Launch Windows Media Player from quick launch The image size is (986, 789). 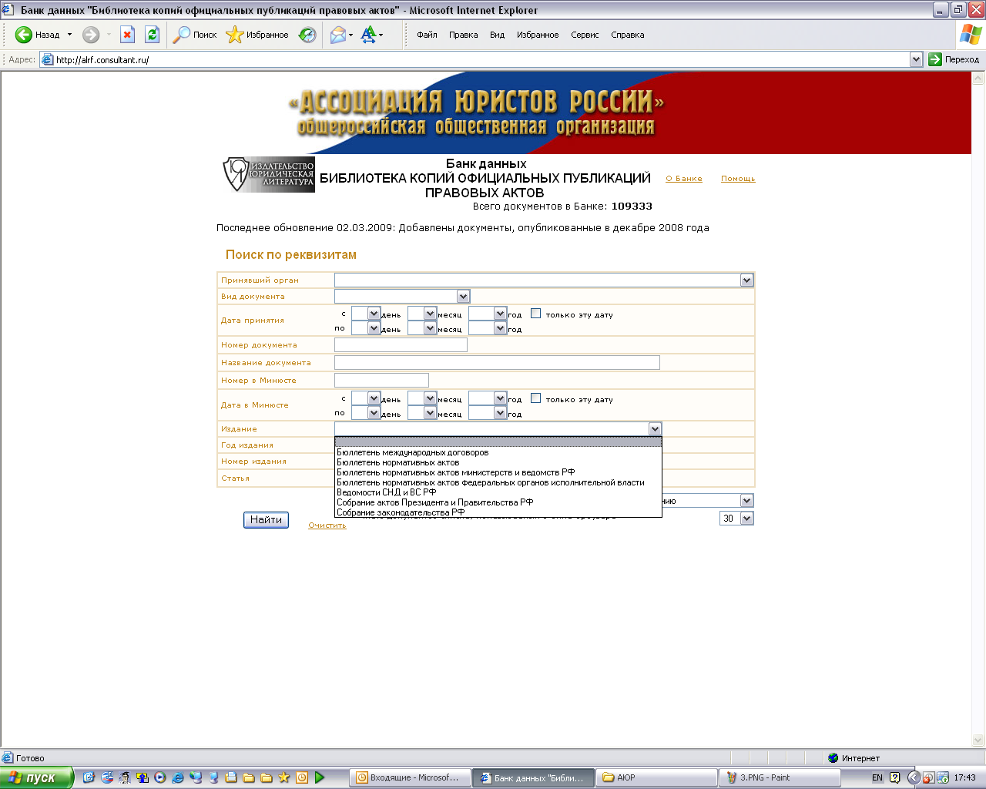click(160, 777)
